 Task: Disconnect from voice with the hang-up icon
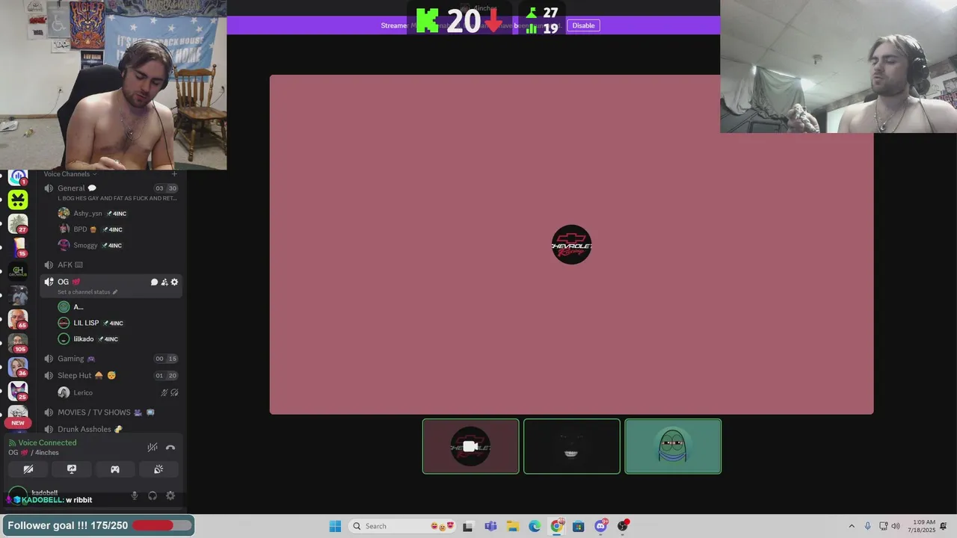(x=170, y=448)
